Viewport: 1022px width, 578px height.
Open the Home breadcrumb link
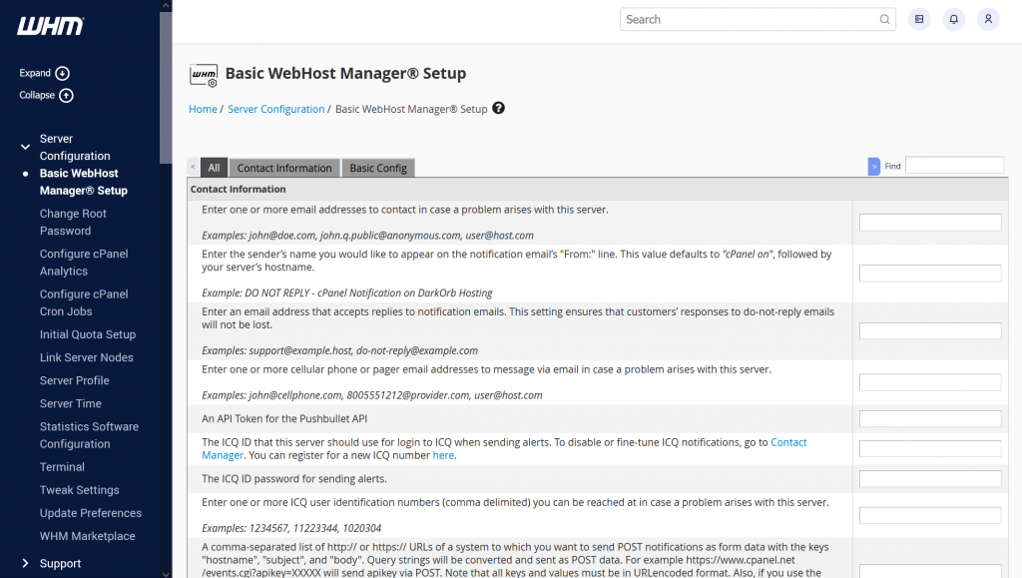[x=203, y=109]
